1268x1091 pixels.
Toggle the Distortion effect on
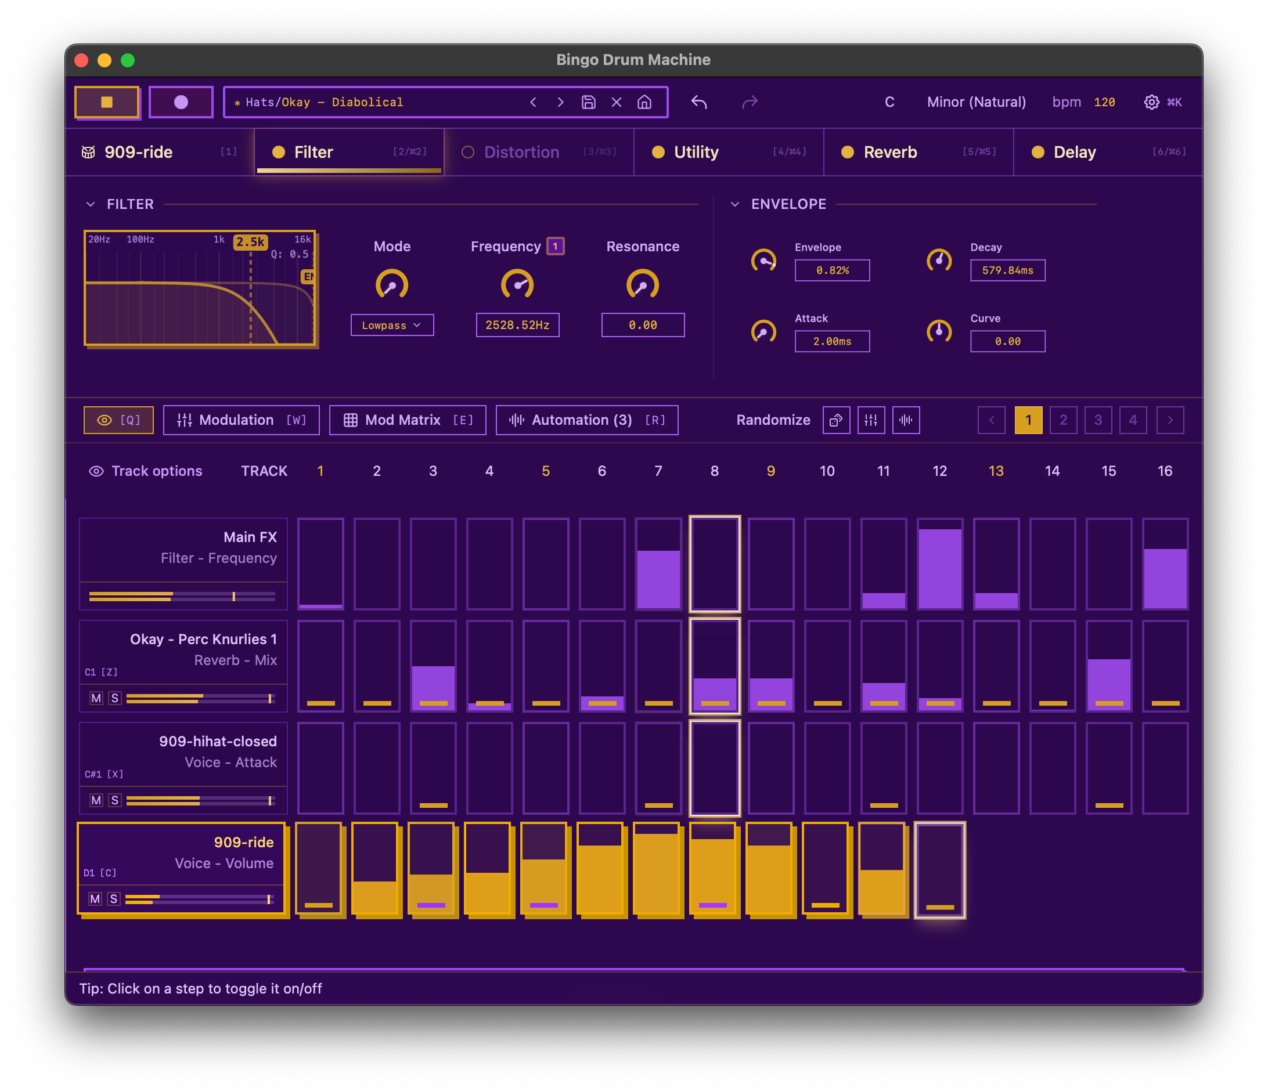click(x=468, y=152)
